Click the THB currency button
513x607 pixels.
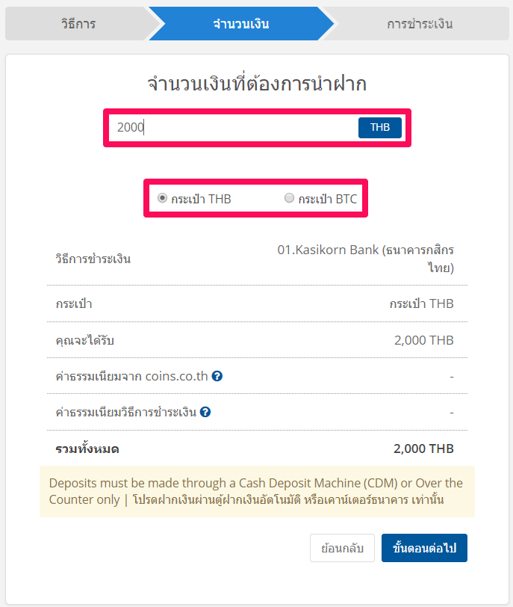click(380, 127)
